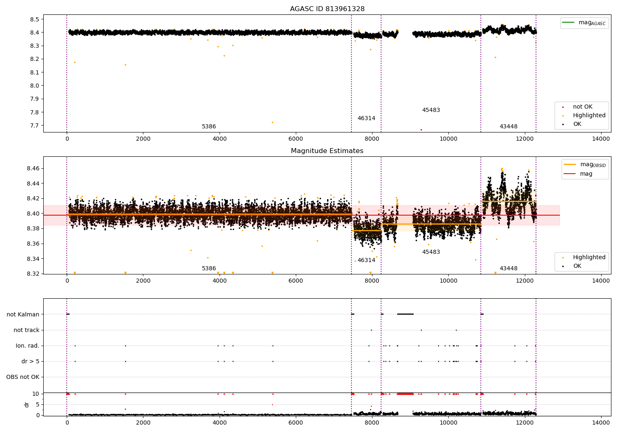Viewport: 618px width, 432px height.
Task: Click the 'OBS not OK' row label
Action: (x=23, y=377)
